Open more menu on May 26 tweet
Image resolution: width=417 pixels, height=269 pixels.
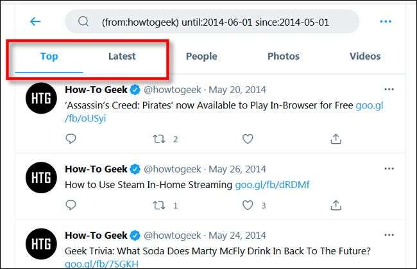click(x=389, y=169)
